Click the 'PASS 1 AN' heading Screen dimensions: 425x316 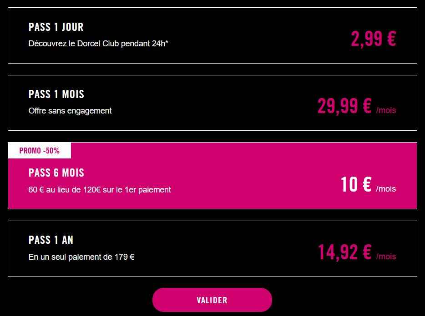coord(51,240)
